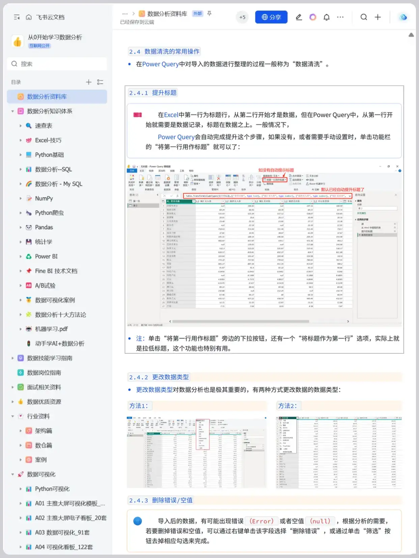419x558 pixels.
Task: Add a new page with 目录 plus icon
Action: coord(88,82)
